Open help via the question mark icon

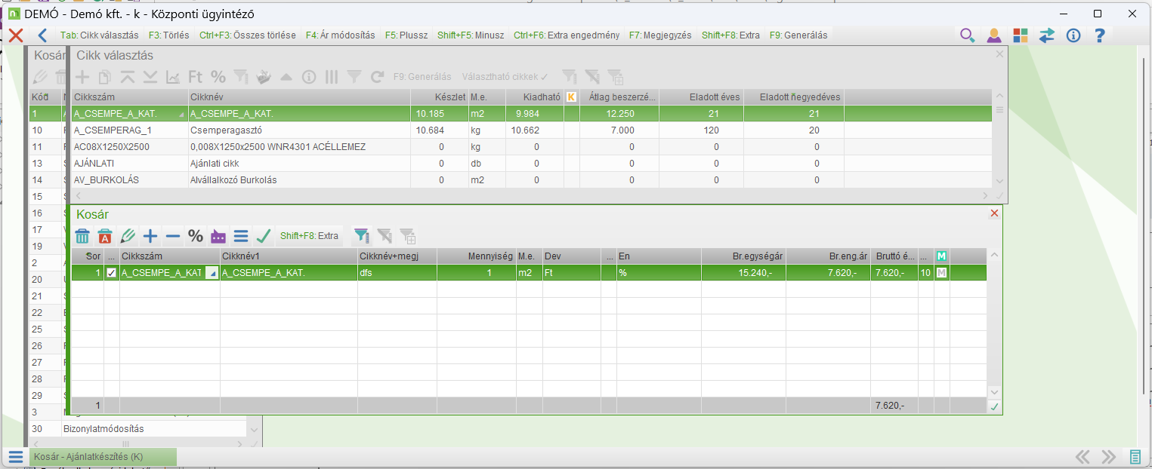[x=1100, y=35]
